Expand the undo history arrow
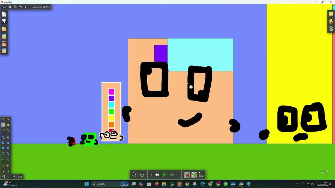The height and width of the screenshot is (188, 335). click(x=151, y=175)
